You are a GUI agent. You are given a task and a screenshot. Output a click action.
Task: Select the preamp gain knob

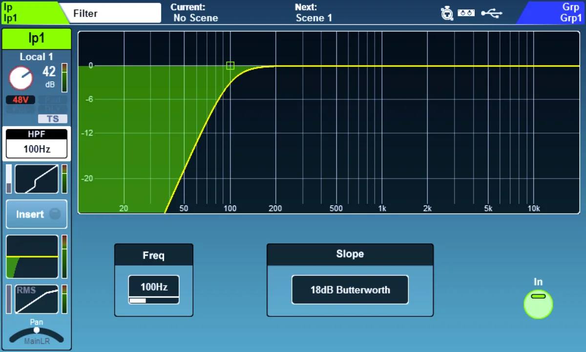[x=21, y=79]
